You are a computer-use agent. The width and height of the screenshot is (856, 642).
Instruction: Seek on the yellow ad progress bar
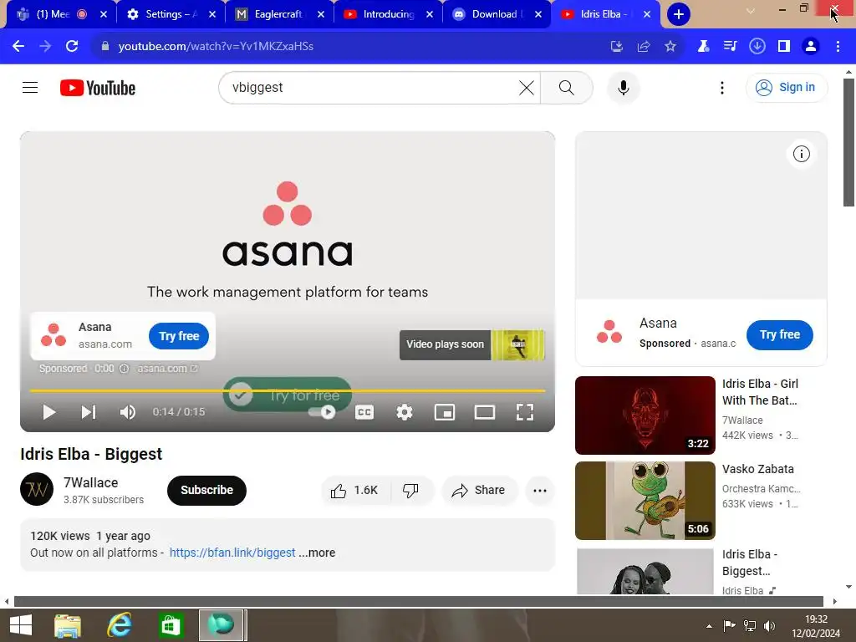pyautogui.click(x=288, y=391)
